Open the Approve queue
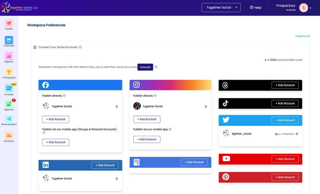The width and height of the screenshot is (320, 194). [x=9, y=105]
